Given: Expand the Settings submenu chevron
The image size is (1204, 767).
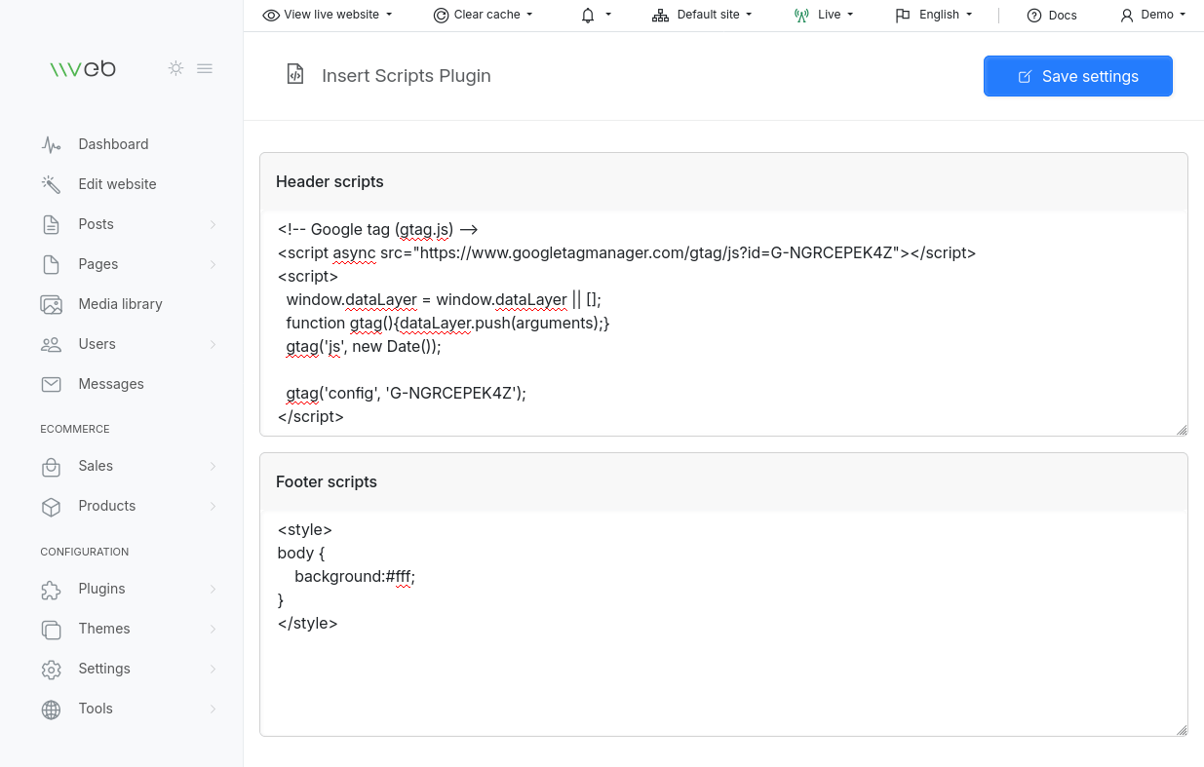Looking at the screenshot, I should coord(213,669).
